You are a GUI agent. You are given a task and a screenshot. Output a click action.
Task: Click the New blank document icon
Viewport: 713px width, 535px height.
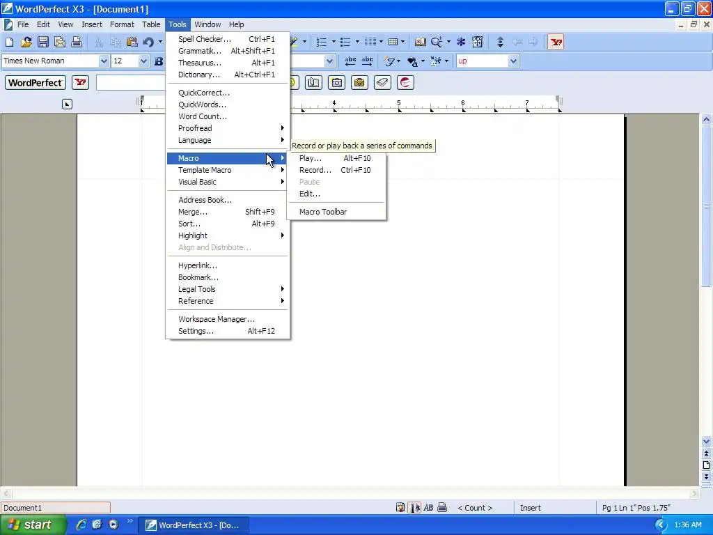(x=9, y=42)
